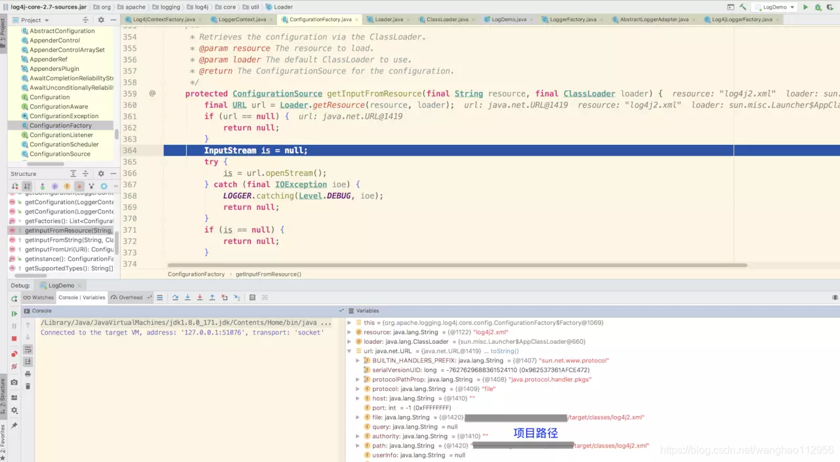
Task: Open the Project view dropdown
Action: coord(30,20)
